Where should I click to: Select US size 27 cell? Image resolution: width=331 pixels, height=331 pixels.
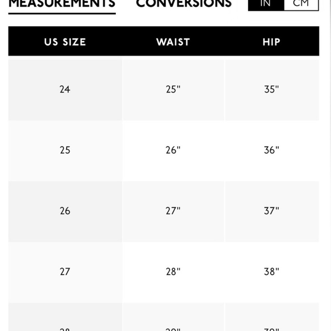[x=65, y=272]
